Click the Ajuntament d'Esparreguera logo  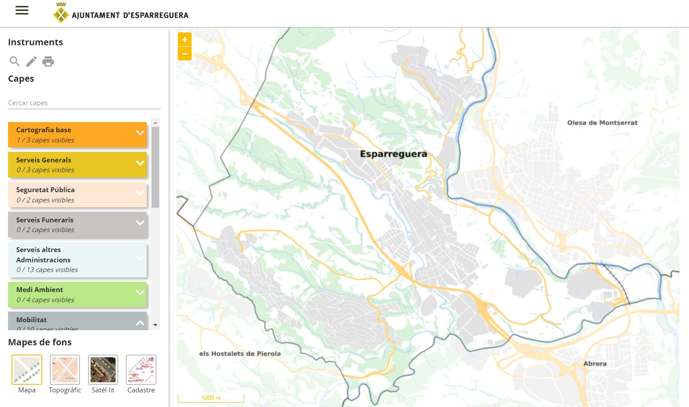(x=121, y=13)
